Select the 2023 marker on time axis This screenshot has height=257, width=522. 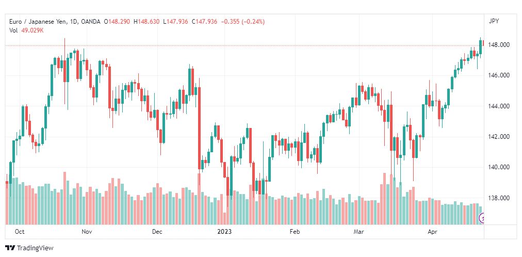click(224, 232)
